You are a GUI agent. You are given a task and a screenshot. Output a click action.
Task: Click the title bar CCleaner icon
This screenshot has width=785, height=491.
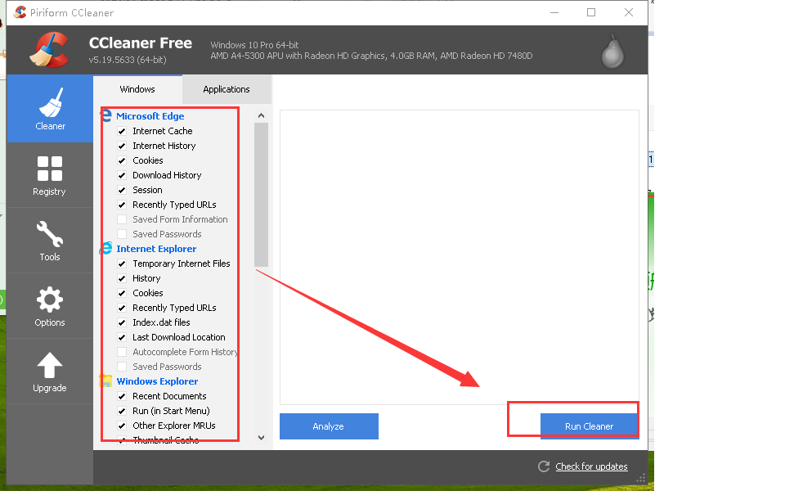pos(20,12)
